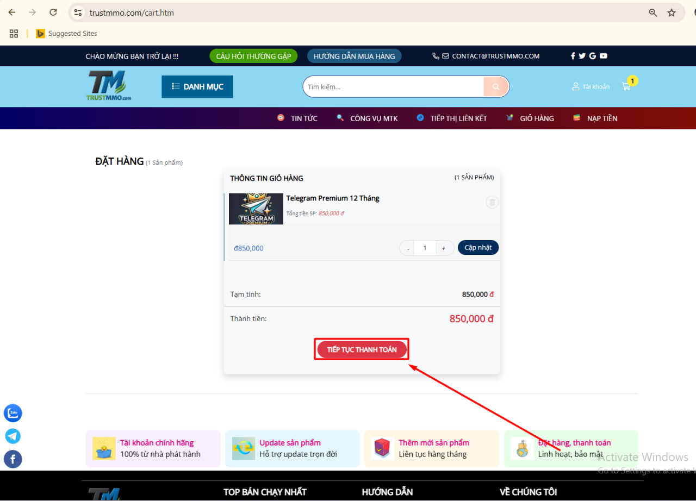The width and height of the screenshot is (696, 501).
Task: Click the 'Thành tiền:' total 850,000 đ value
Action: tap(471, 319)
